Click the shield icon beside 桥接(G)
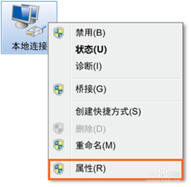Viewport: 191px width, 187px height. click(x=58, y=89)
